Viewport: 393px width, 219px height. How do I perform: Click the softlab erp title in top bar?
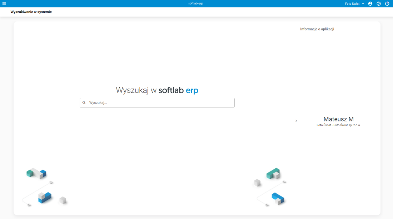click(196, 4)
